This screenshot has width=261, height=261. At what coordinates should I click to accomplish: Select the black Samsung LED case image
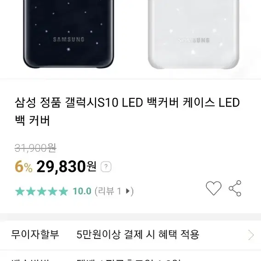coord(68,34)
